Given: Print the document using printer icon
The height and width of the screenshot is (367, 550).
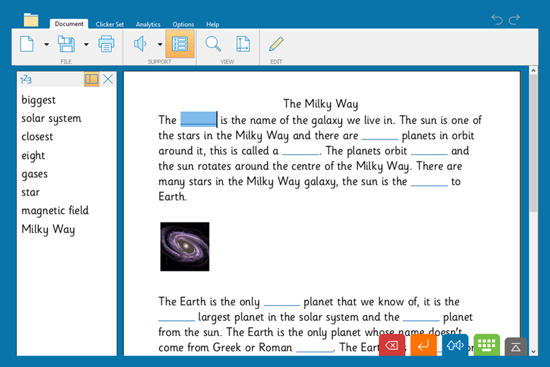Looking at the screenshot, I should [106, 44].
